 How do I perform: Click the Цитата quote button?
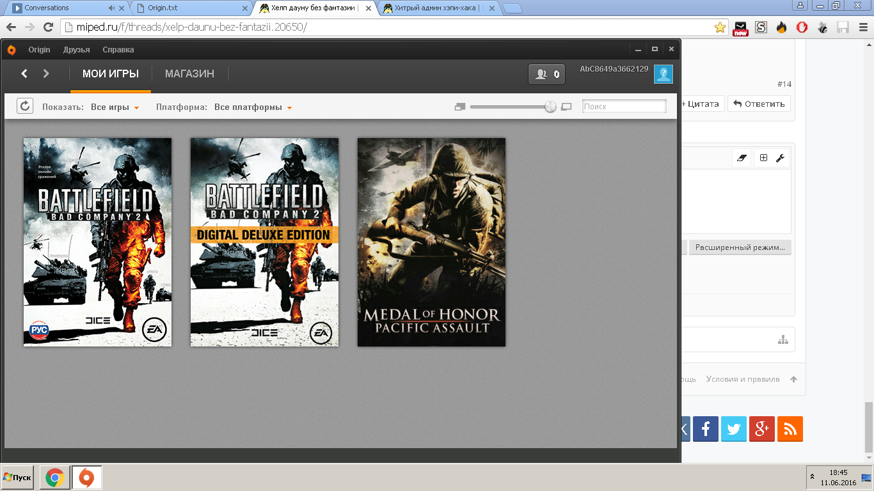702,104
